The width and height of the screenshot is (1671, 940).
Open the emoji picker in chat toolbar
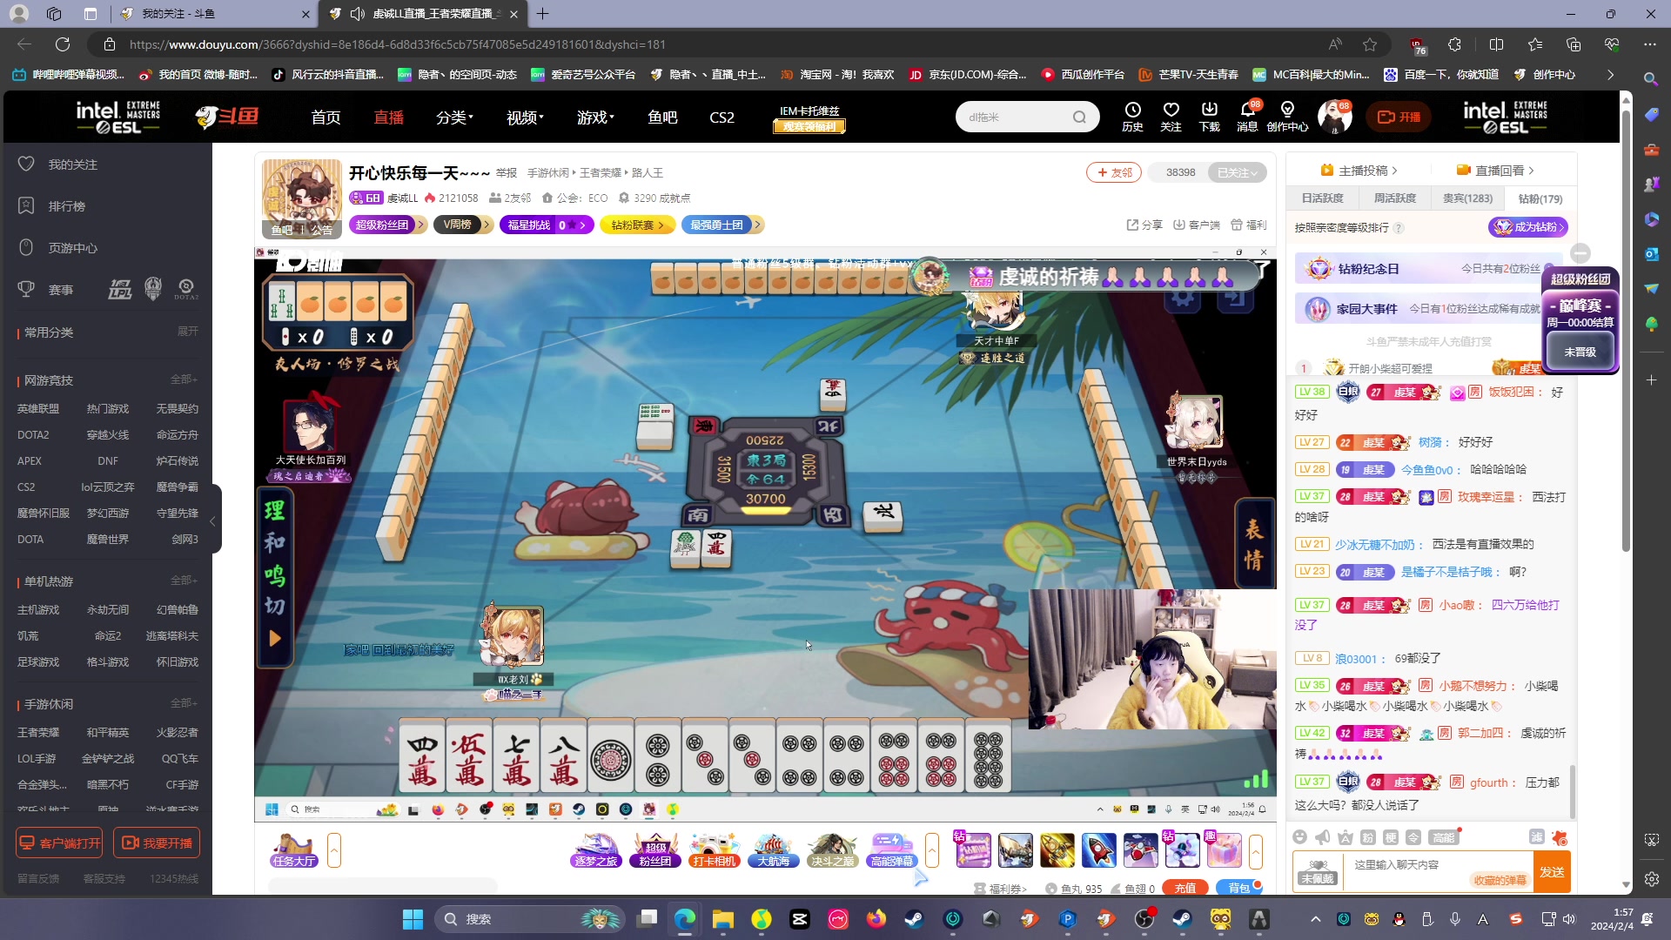pyautogui.click(x=1299, y=837)
